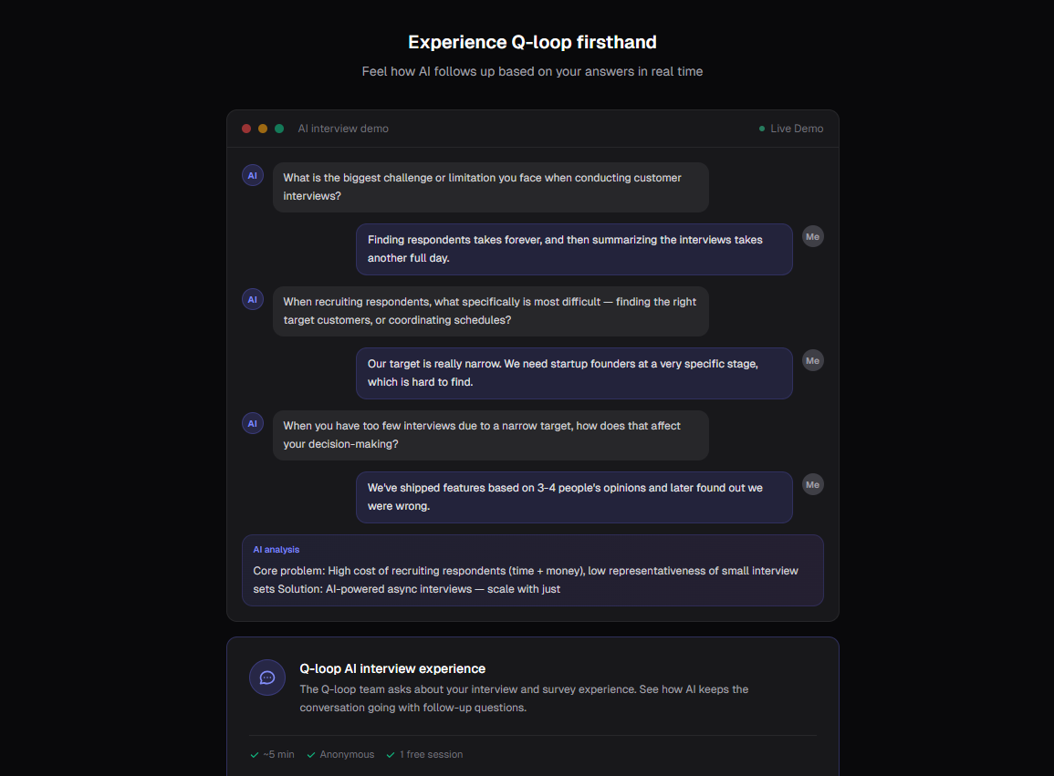Click the Our target is really narrow reply
Image resolution: width=1054 pixels, height=776 pixels.
click(x=574, y=373)
